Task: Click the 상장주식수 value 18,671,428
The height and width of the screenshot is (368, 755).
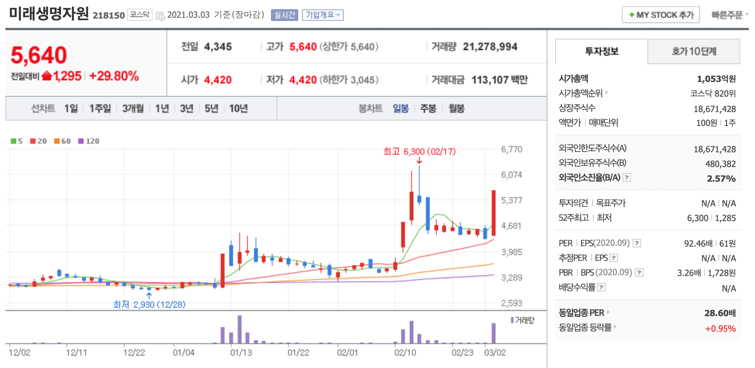Action: click(x=715, y=109)
